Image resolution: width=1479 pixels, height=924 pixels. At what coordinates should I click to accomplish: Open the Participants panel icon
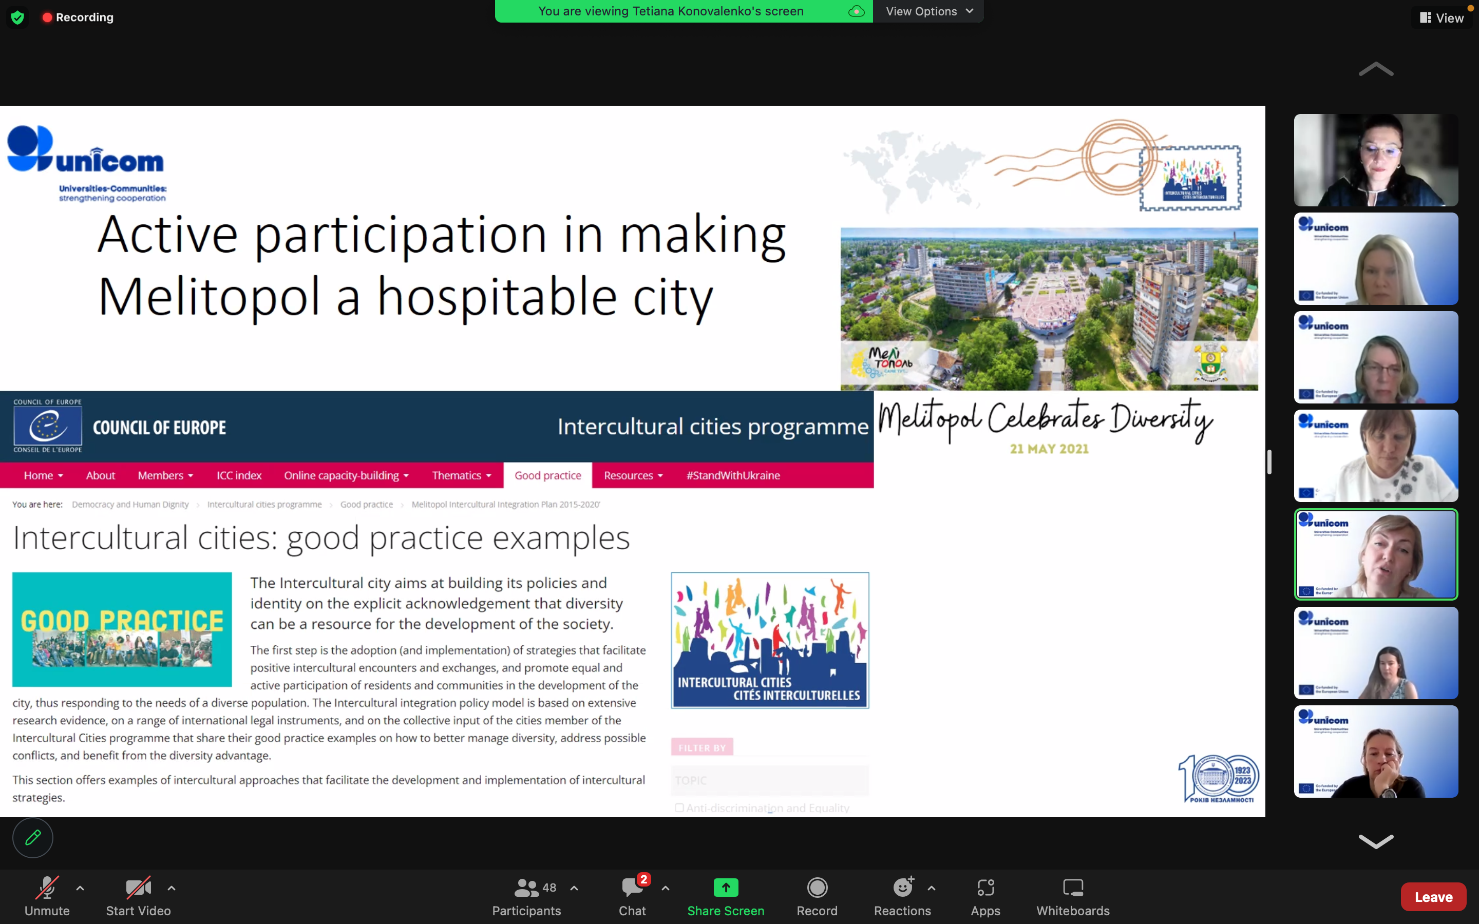(525, 888)
